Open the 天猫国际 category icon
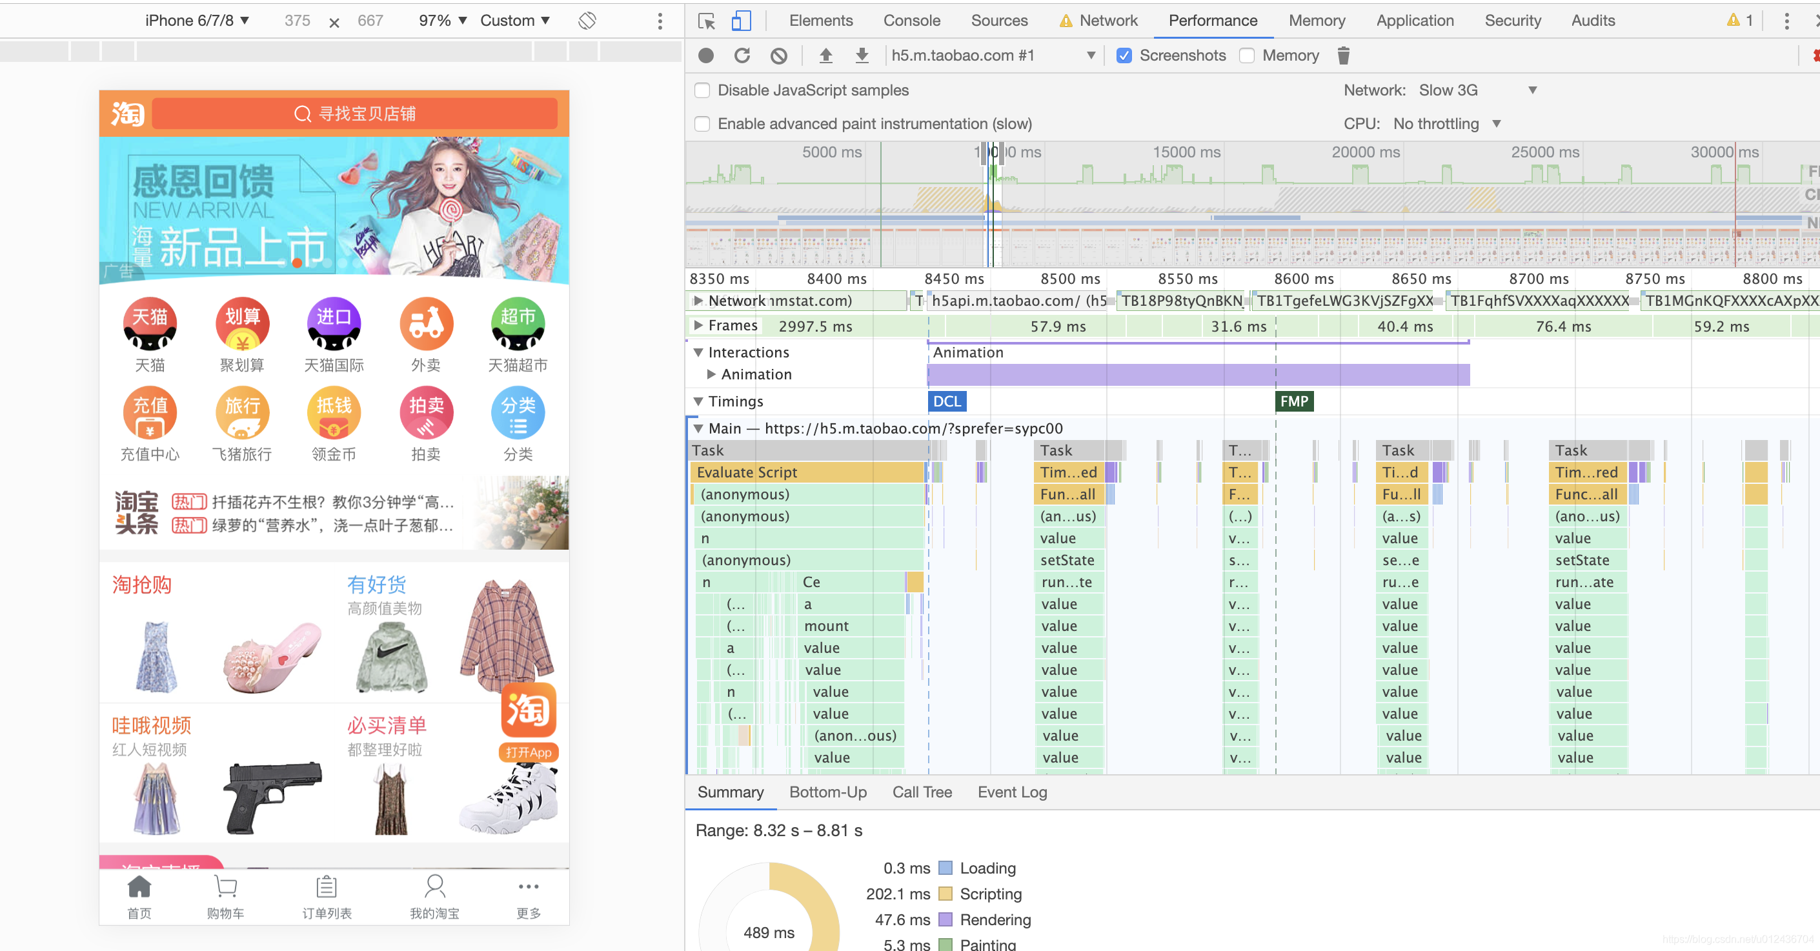This screenshot has width=1820, height=951. [334, 324]
